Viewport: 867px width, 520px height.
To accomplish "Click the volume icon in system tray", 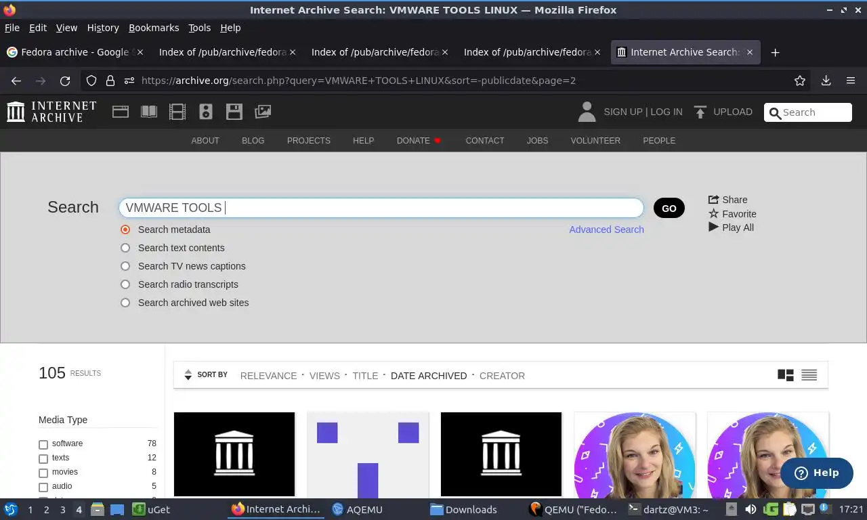I will [750, 509].
